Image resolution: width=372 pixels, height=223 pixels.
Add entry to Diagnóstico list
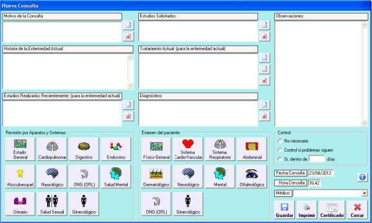264,105
